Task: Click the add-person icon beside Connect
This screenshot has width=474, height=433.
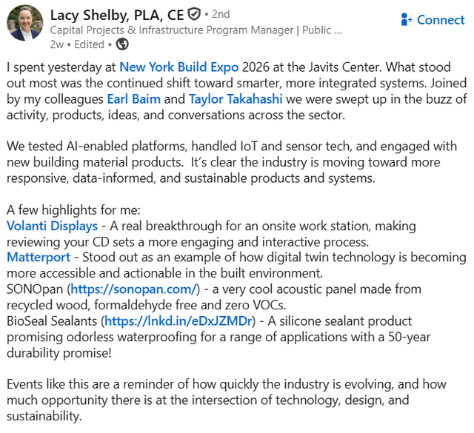Action: point(407,20)
